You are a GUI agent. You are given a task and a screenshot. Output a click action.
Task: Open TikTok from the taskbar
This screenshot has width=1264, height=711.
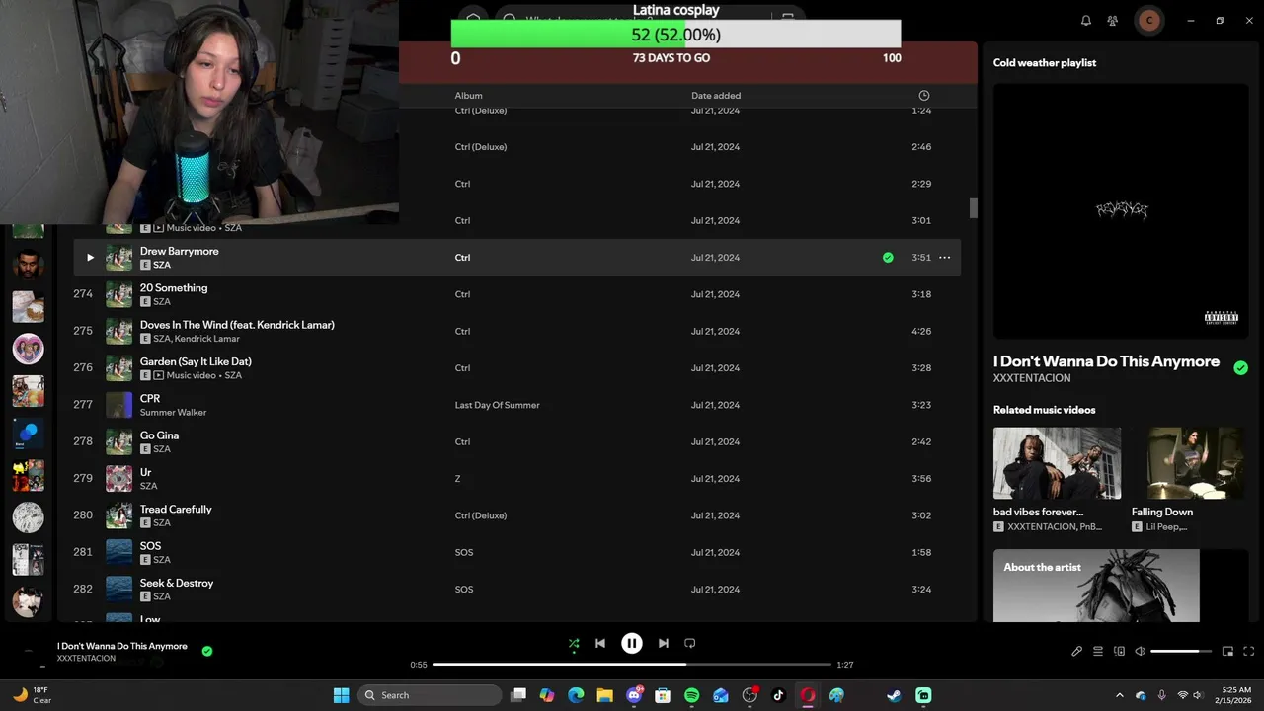[x=778, y=695]
